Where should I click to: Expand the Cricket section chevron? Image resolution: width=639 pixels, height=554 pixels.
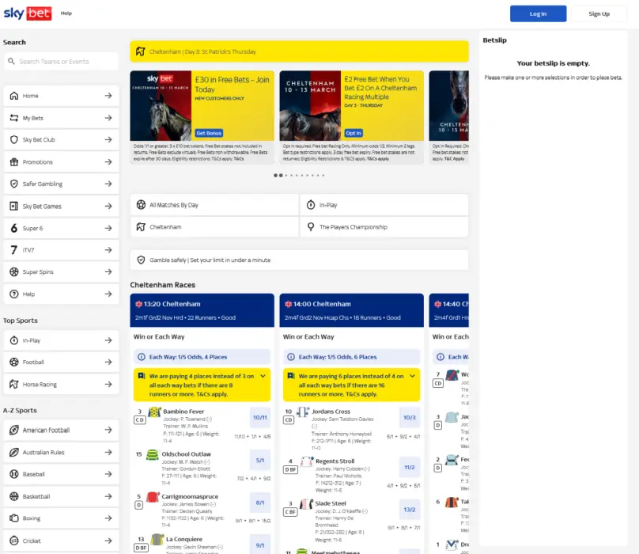coord(108,540)
